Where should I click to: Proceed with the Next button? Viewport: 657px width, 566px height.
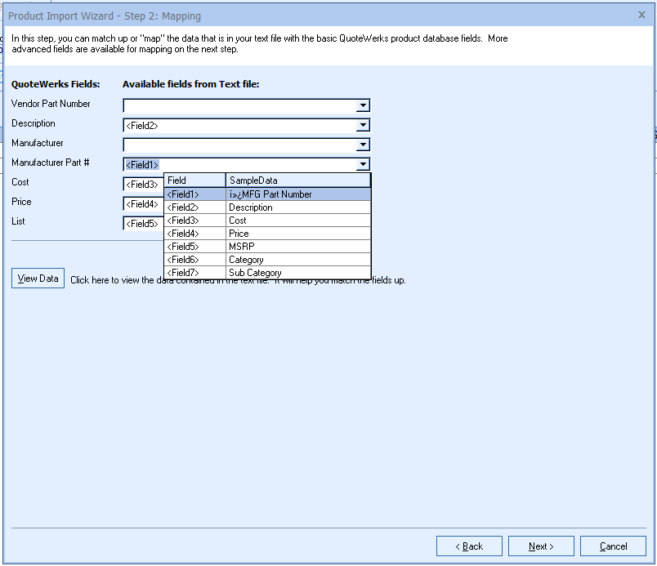[x=541, y=546]
